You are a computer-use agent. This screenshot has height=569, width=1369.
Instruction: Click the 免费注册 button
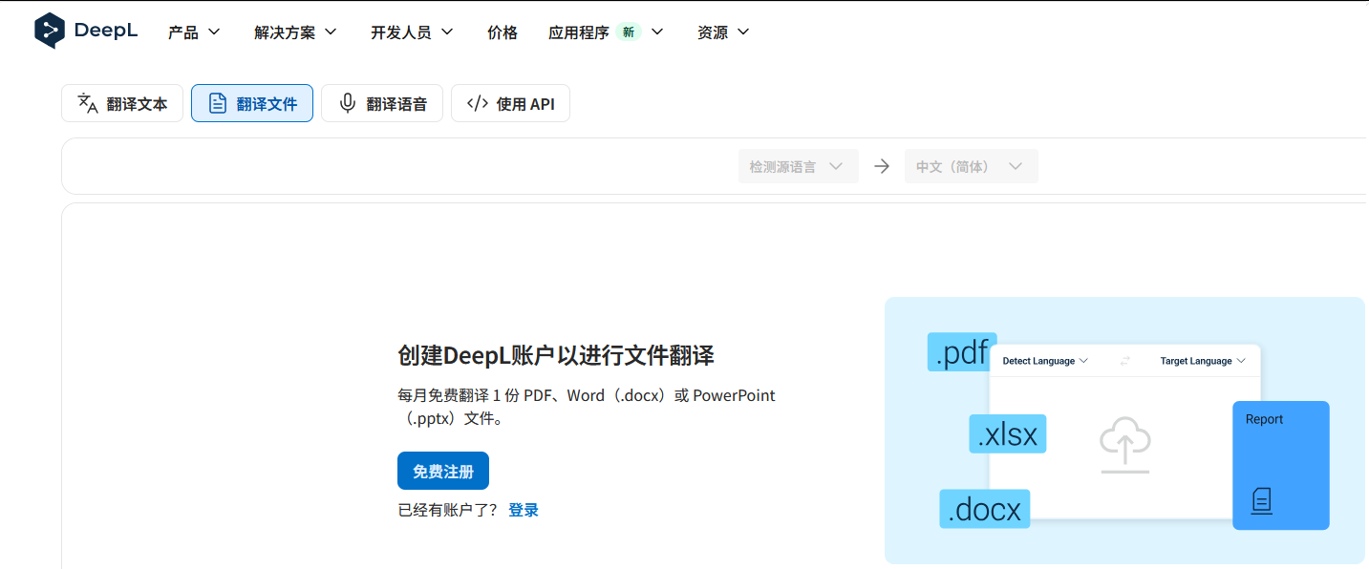(x=443, y=471)
